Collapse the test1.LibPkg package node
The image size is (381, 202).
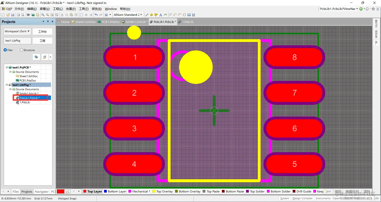click(7, 85)
